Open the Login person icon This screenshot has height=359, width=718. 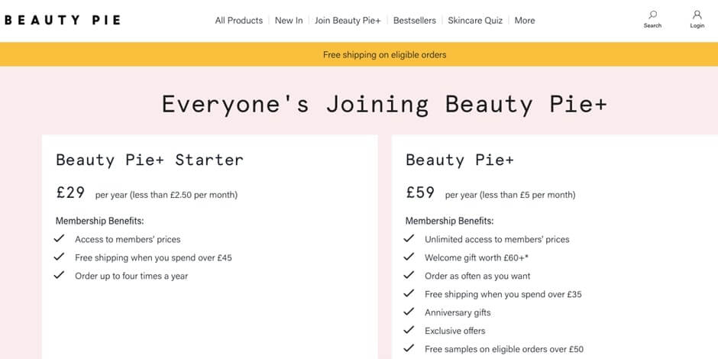pyautogui.click(x=697, y=15)
